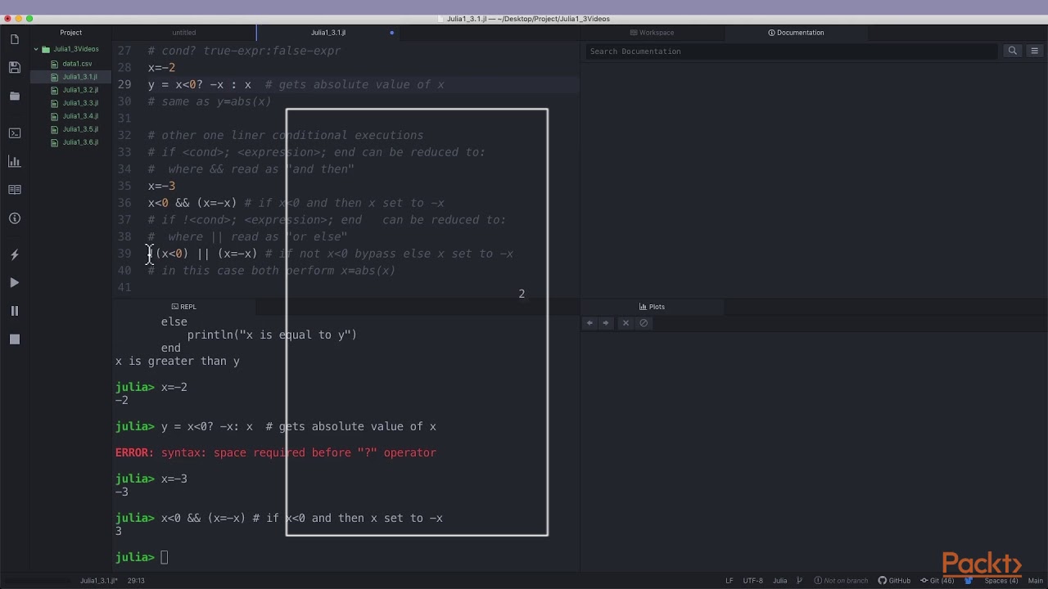Select the Plots tab
The height and width of the screenshot is (589, 1048).
tap(653, 307)
